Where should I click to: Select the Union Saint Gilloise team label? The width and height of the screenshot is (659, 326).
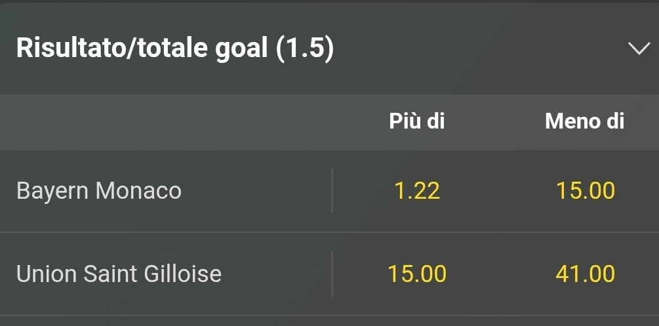coord(119,274)
